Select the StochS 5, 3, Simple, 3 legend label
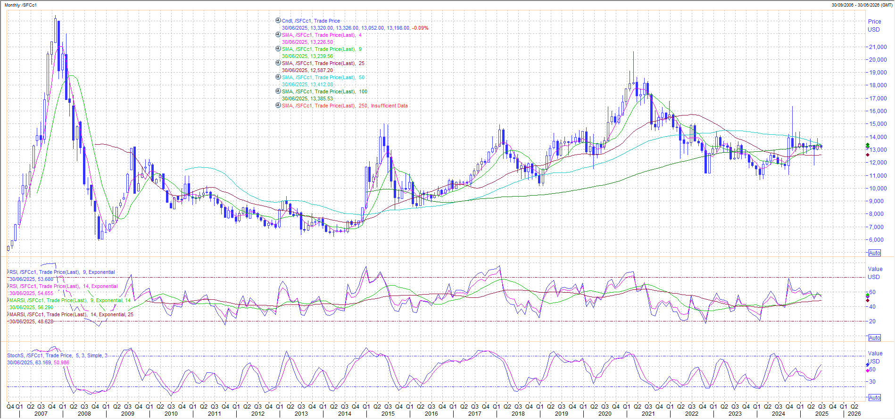 tap(57, 355)
